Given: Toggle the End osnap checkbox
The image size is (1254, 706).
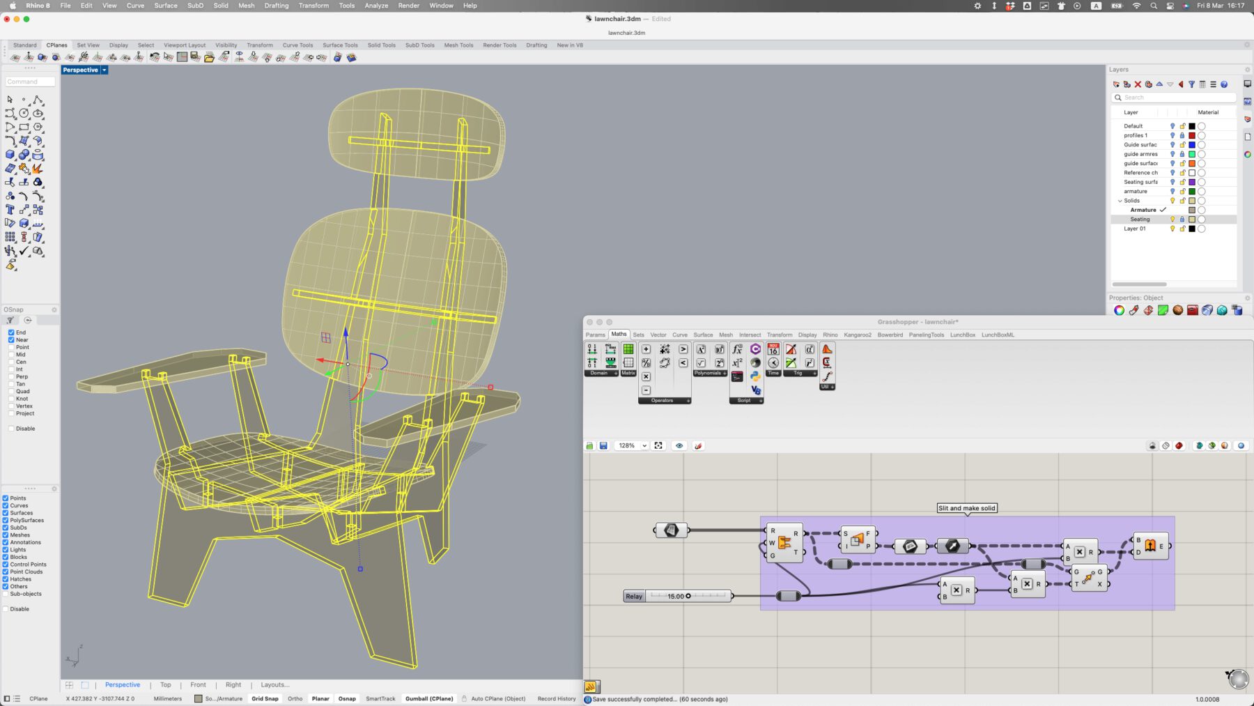Looking at the screenshot, I should point(11,332).
